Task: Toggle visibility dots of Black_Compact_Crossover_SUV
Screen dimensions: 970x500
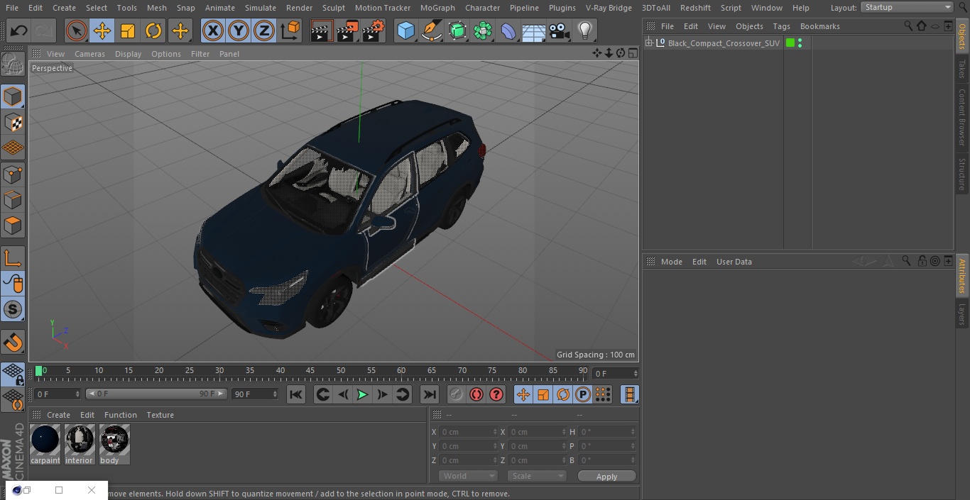Action: click(x=800, y=43)
